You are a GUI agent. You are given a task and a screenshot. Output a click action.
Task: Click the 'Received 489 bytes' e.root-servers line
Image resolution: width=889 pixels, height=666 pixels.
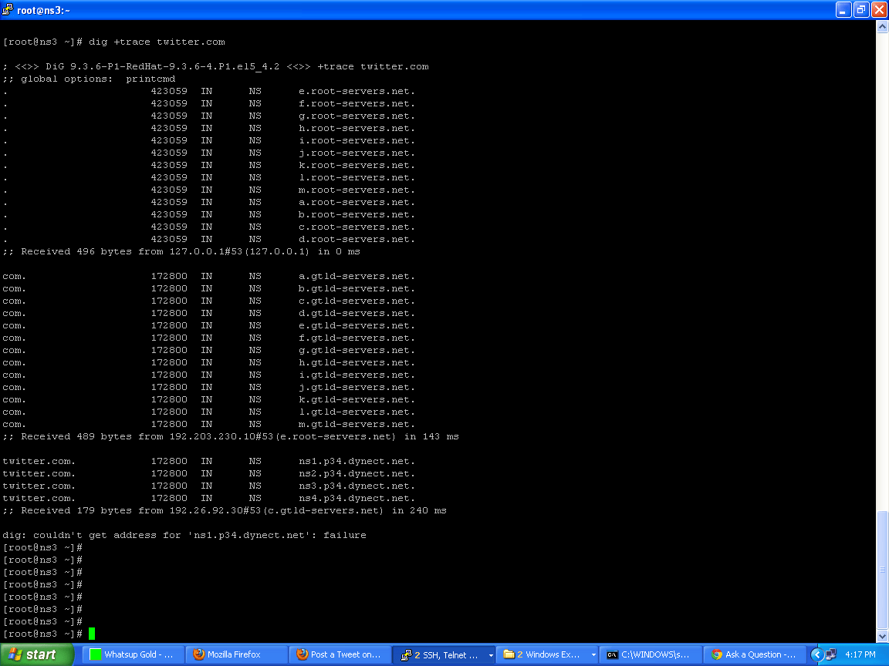tap(231, 436)
